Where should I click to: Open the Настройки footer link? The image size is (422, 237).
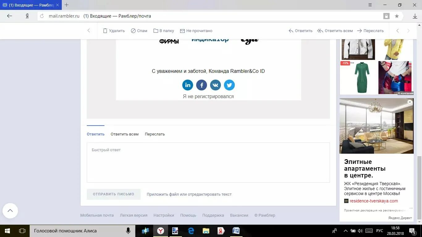coord(164,215)
